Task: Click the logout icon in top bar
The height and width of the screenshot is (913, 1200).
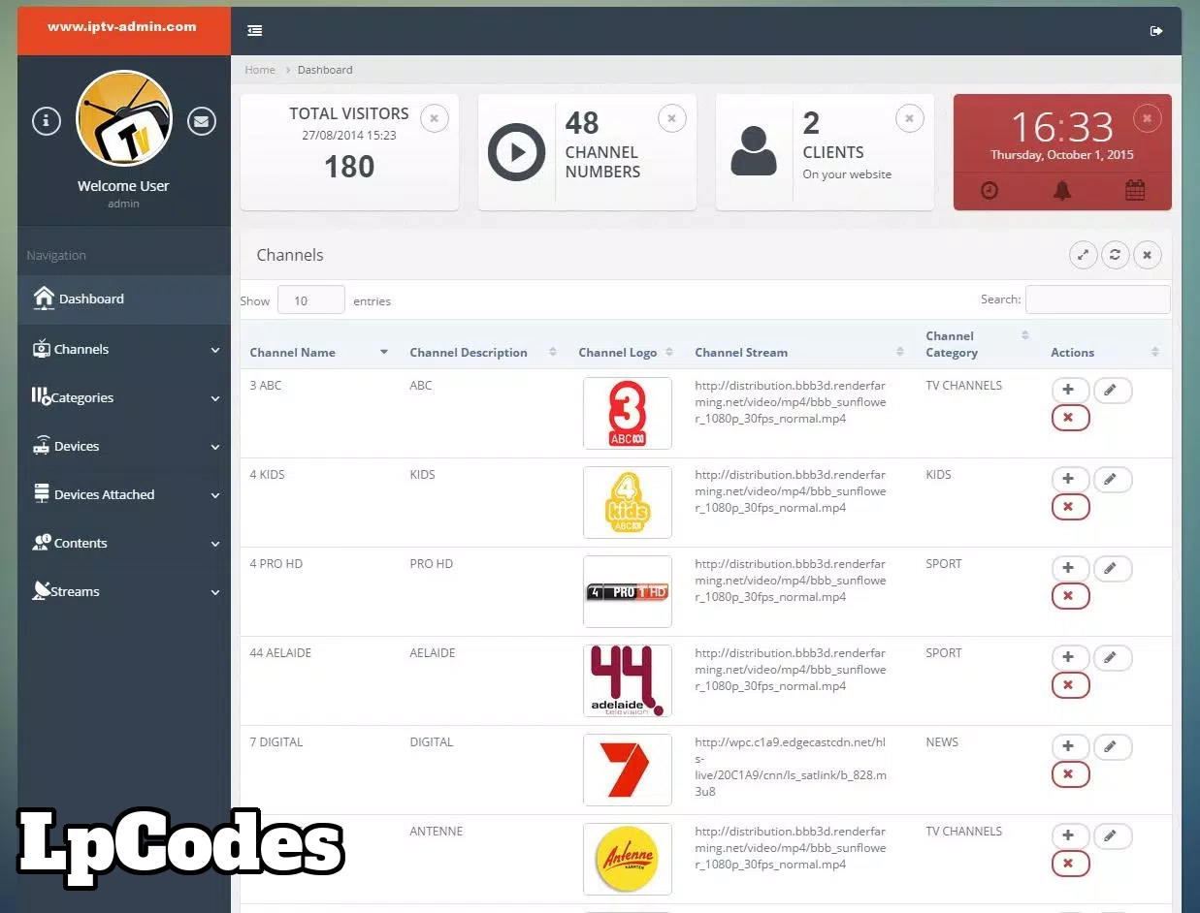Action: [x=1155, y=31]
